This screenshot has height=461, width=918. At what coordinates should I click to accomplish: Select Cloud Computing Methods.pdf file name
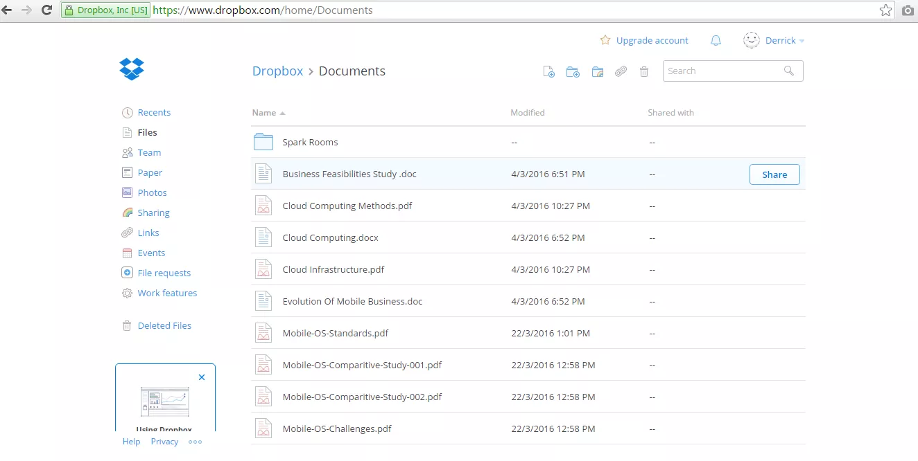[x=347, y=206]
